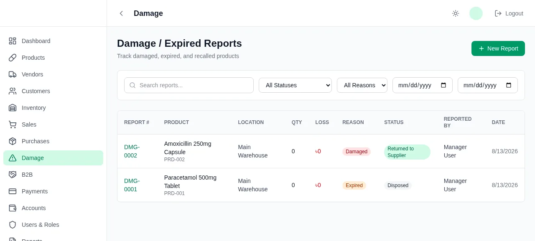
Task: Open B2B in the sidebar
Action: (53, 175)
